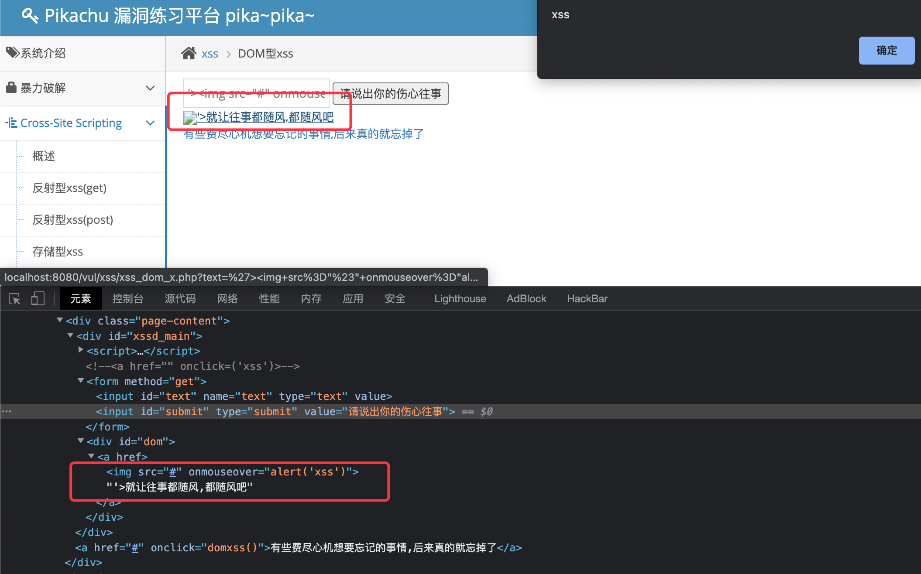Click the Pikachu key logo icon
This screenshot has height=574, width=921.
tap(30, 16)
